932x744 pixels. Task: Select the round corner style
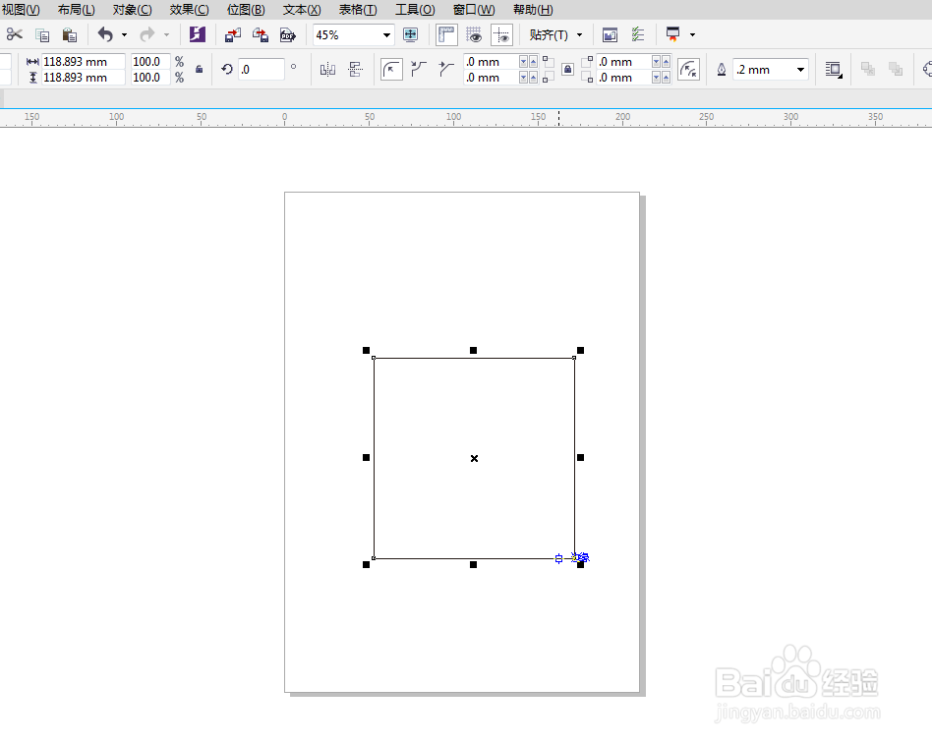pos(391,70)
